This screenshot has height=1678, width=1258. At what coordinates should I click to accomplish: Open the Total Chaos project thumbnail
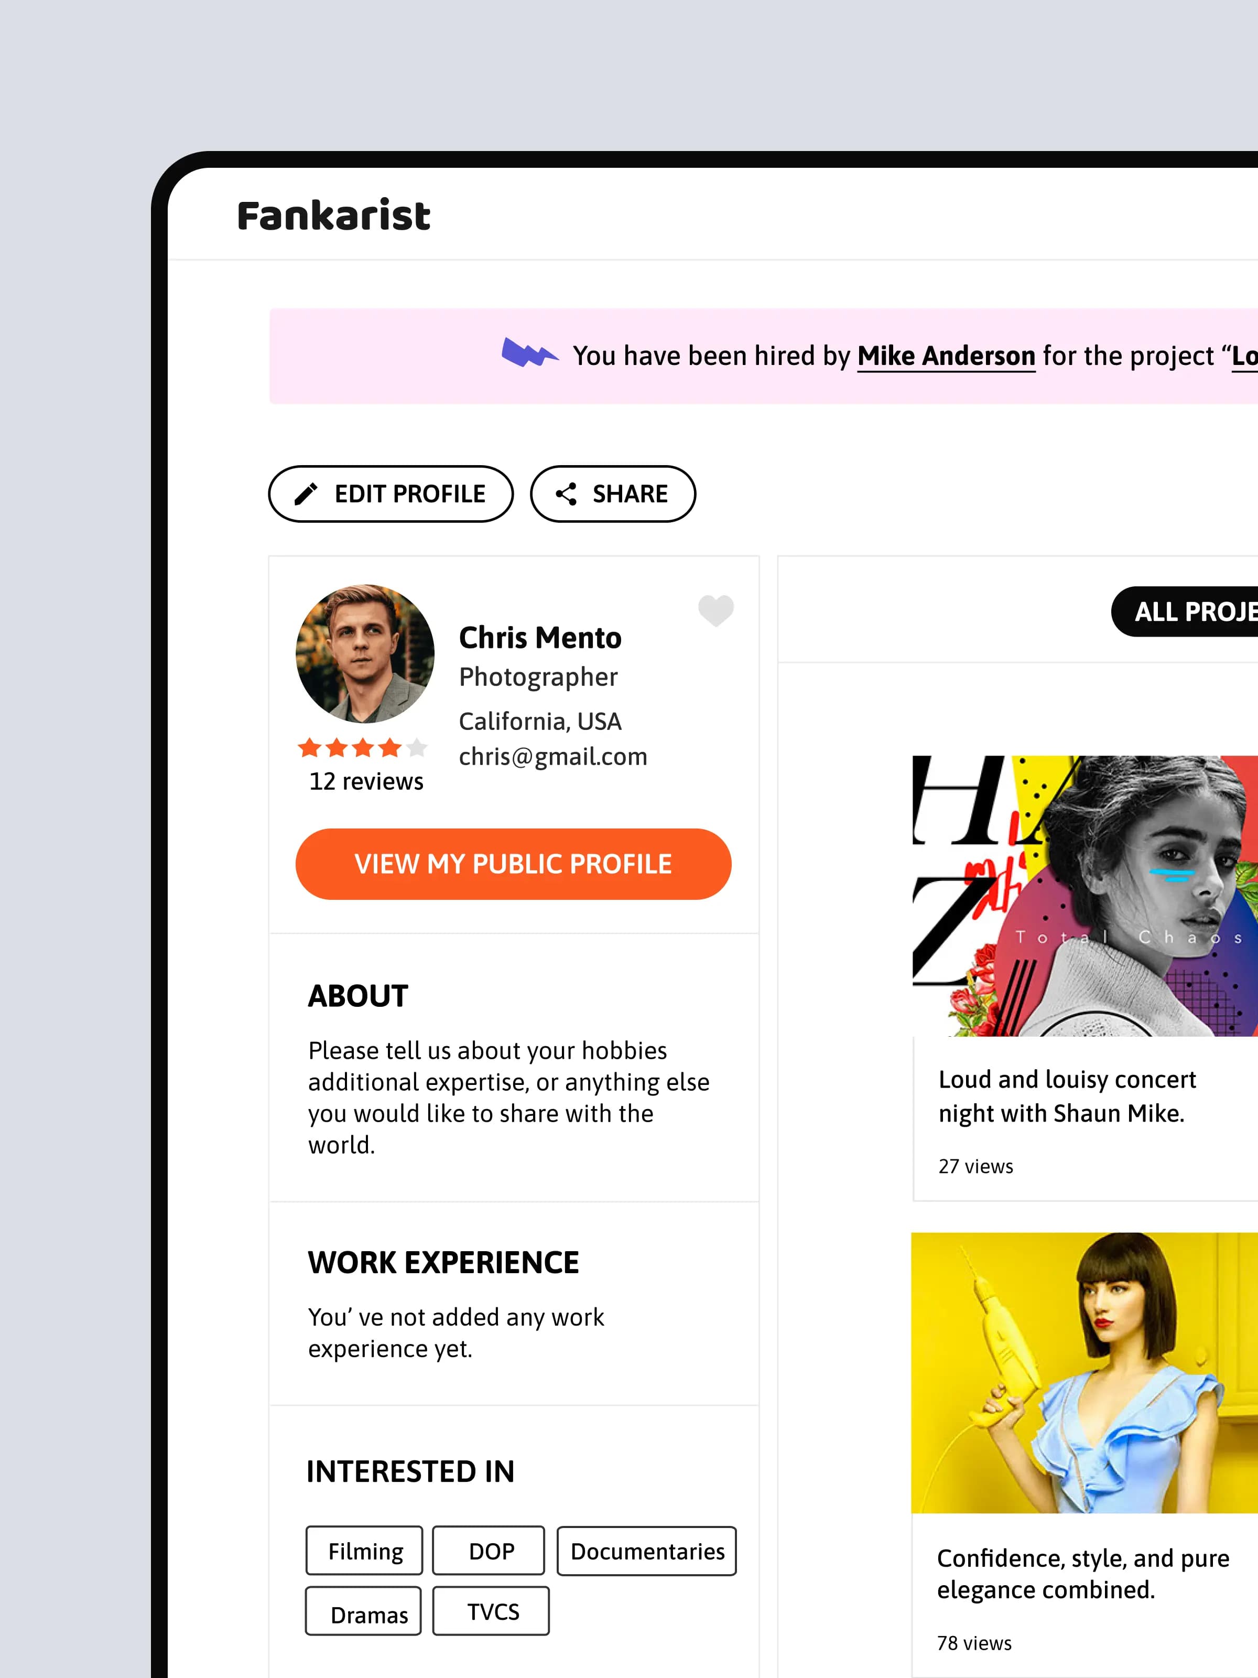[x=1085, y=895]
